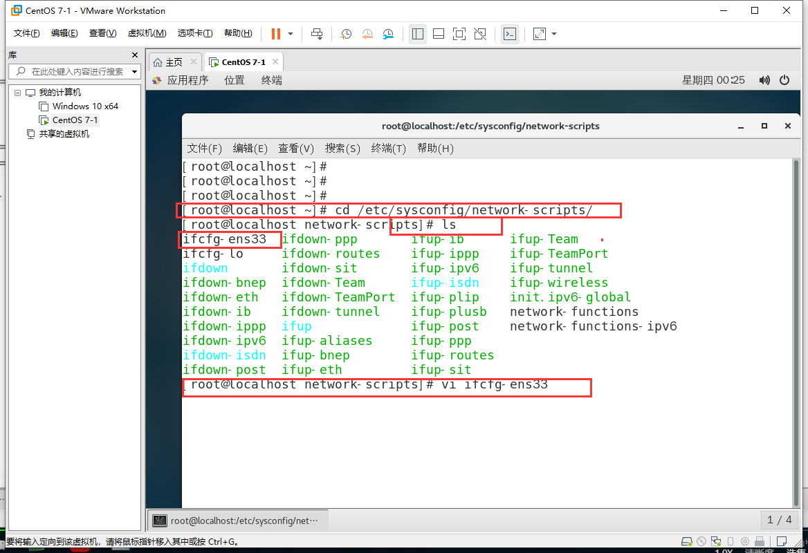This screenshot has width=808, height=553.
Task: Click the hard disk status icon
Action: pyautogui.click(x=686, y=542)
